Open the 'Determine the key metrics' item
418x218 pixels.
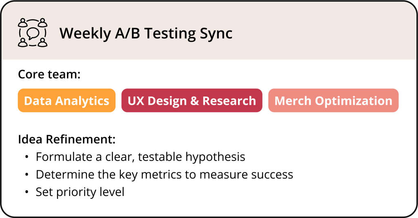tap(164, 174)
